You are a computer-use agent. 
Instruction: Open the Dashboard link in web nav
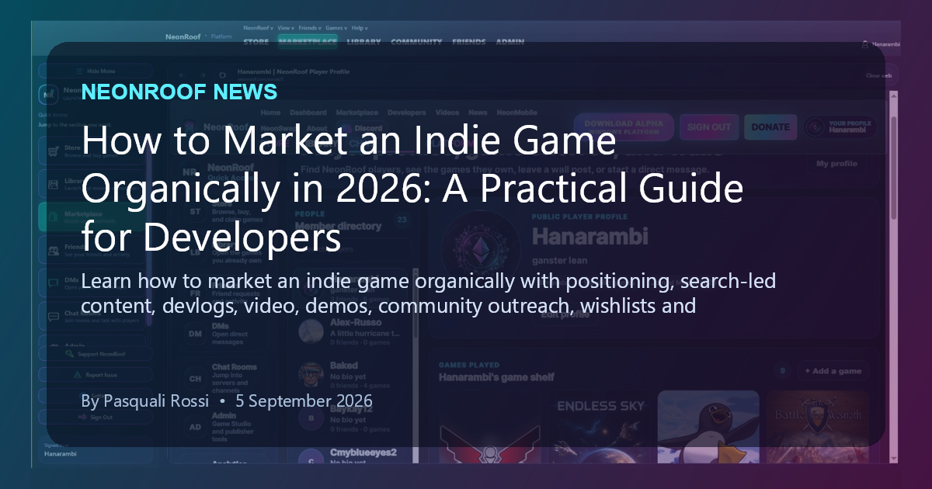point(308,113)
